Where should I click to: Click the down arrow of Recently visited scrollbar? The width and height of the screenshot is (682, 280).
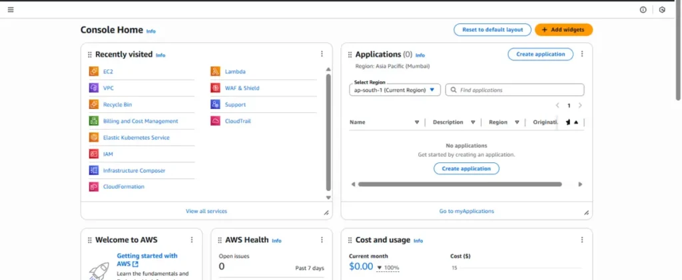click(328, 198)
